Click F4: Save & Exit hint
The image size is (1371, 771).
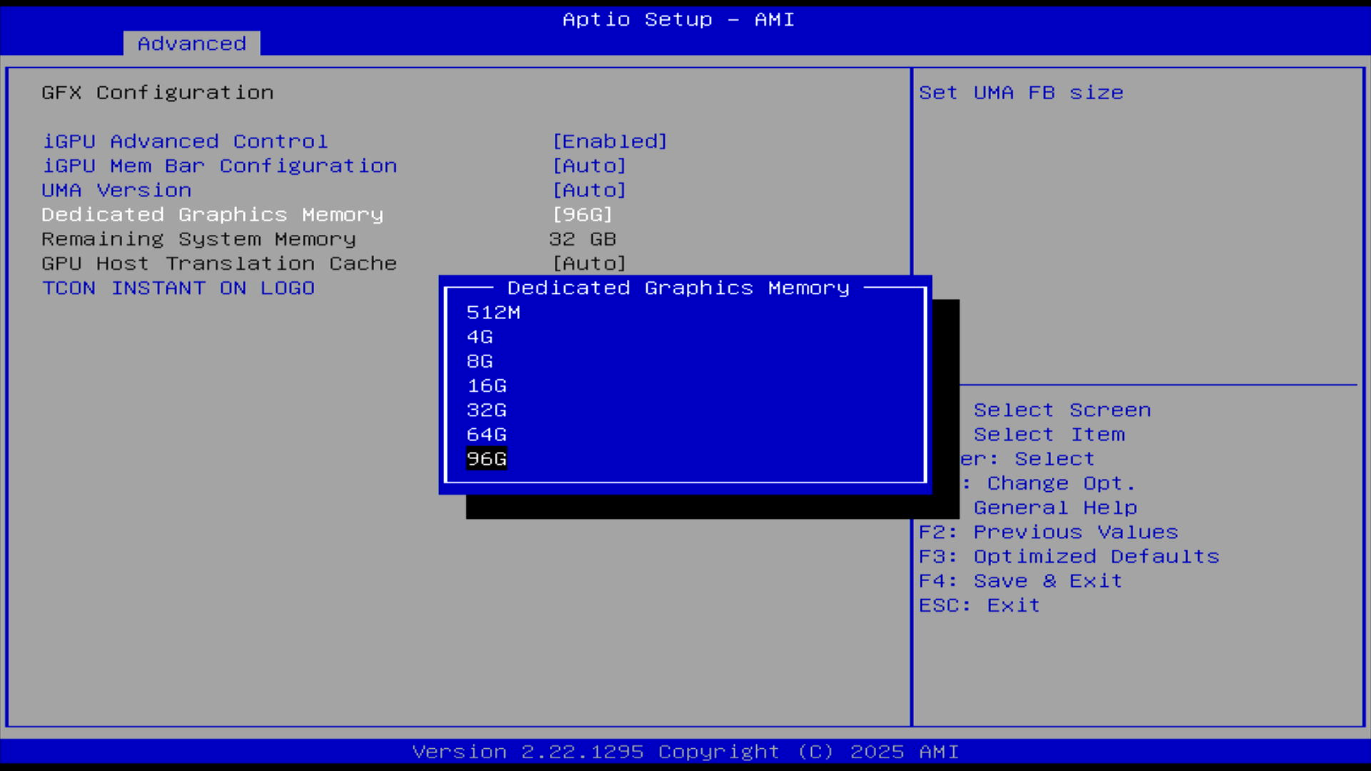(1020, 581)
